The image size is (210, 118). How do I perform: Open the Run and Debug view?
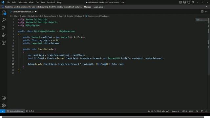tap(4, 35)
